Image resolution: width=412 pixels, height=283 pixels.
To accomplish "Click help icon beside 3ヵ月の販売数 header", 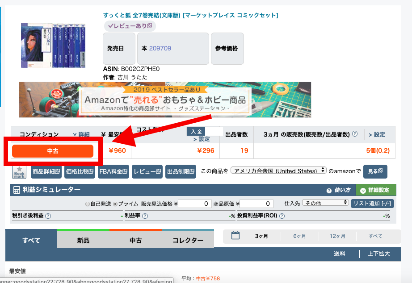I will tap(355, 134).
